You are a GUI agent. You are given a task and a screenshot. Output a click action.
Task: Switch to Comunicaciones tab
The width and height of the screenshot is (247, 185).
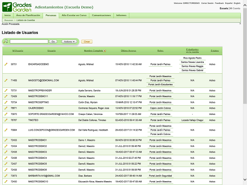coord(102,15)
